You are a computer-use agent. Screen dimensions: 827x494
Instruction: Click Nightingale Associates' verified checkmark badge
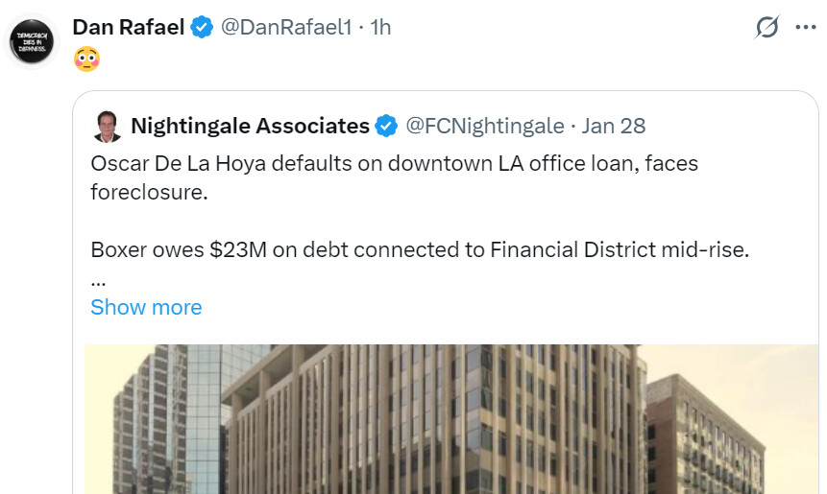tap(386, 126)
